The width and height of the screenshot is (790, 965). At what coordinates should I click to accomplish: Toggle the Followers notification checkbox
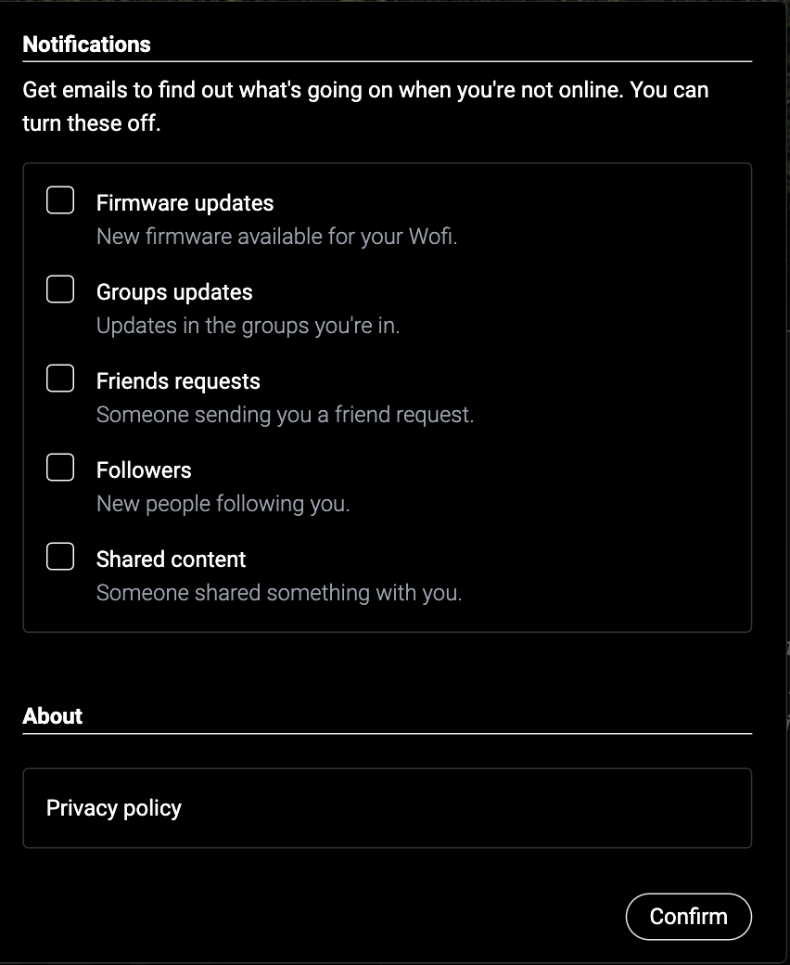pos(60,468)
